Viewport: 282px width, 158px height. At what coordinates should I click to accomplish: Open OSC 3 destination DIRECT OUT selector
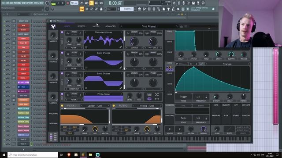tap(74, 89)
